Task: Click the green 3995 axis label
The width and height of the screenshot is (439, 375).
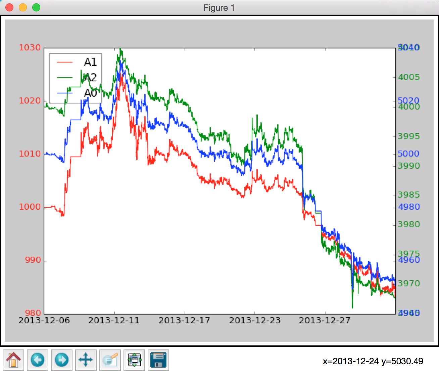Action: pyautogui.click(x=409, y=136)
